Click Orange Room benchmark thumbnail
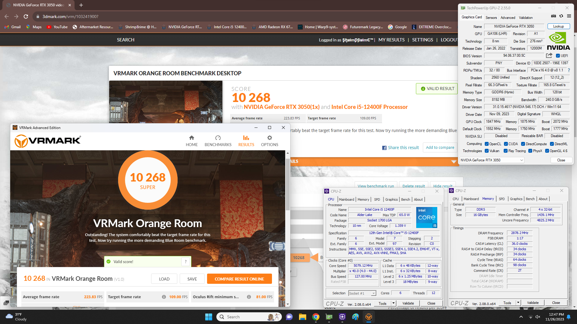 point(166,102)
